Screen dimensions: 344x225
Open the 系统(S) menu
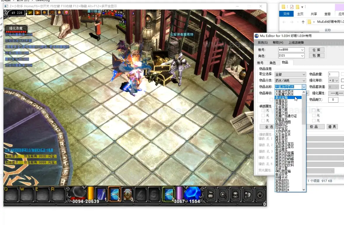click(x=263, y=43)
